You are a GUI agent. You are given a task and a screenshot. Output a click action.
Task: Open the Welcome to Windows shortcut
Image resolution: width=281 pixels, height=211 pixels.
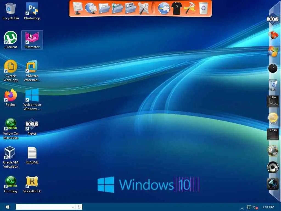(32, 99)
